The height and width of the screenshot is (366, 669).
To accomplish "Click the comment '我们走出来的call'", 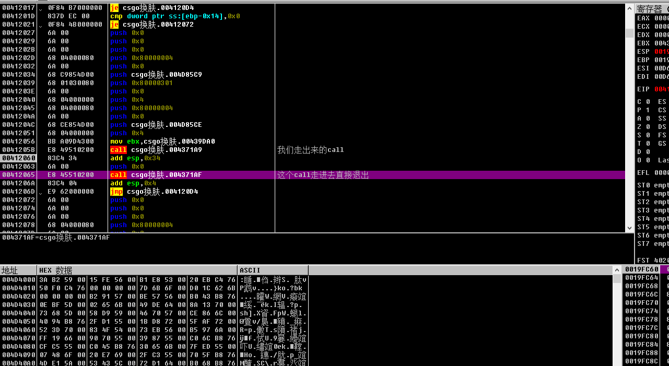I will coord(310,150).
